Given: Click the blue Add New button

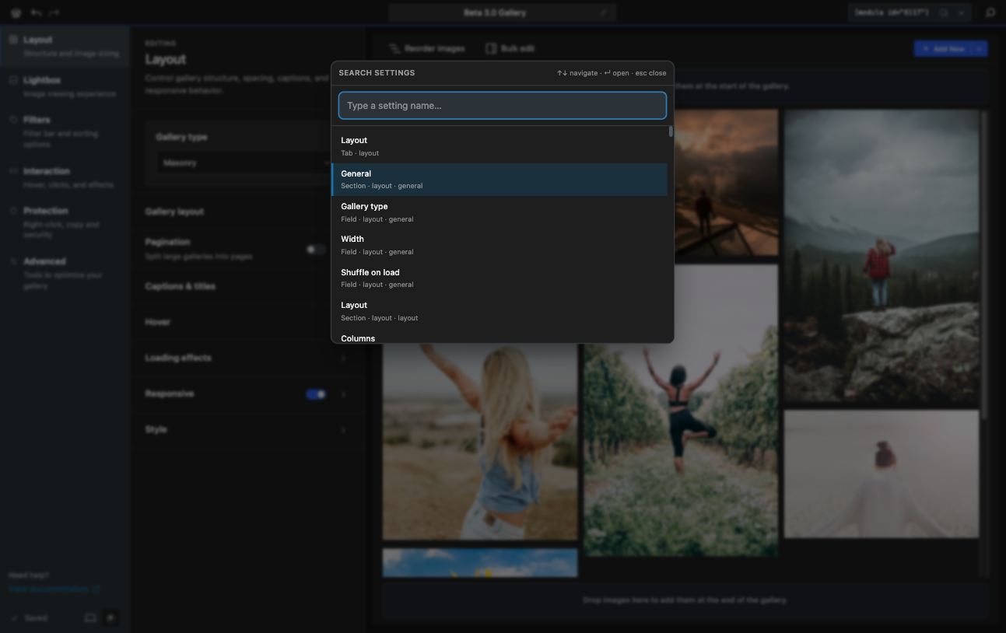Looking at the screenshot, I should coord(943,49).
